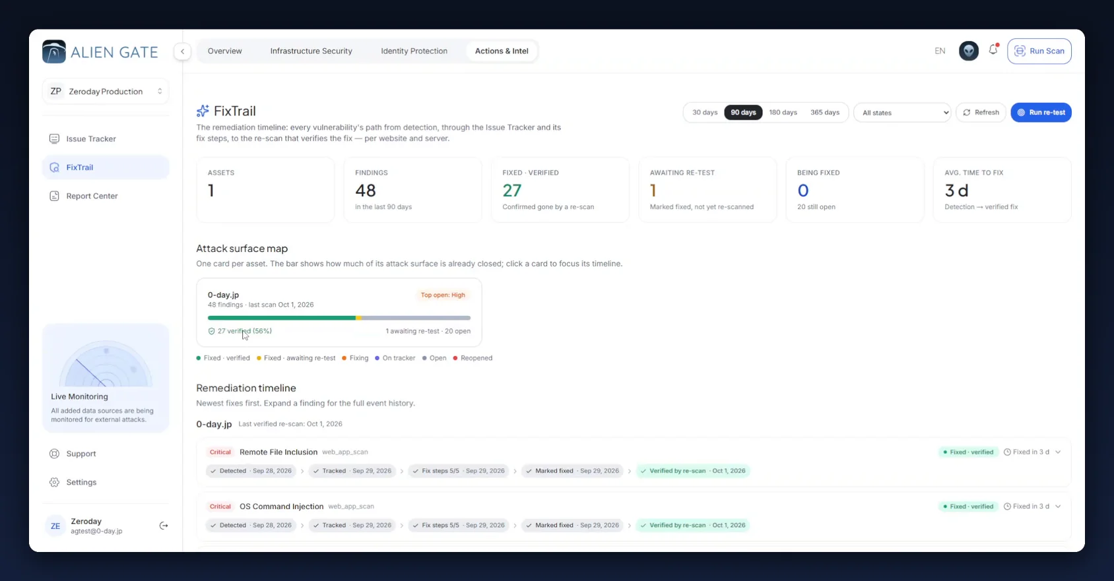Click the Issue Tracker sidebar icon
Image resolution: width=1114 pixels, height=581 pixels.
(x=54, y=138)
